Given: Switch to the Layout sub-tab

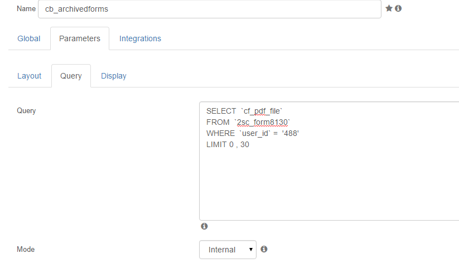Looking at the screenshot, I should [29, 76].
